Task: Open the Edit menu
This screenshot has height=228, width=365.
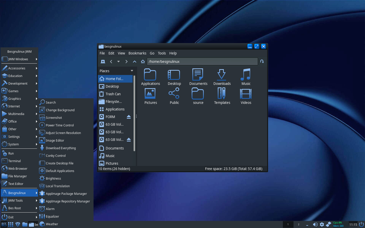Action: tap(111, 53)
